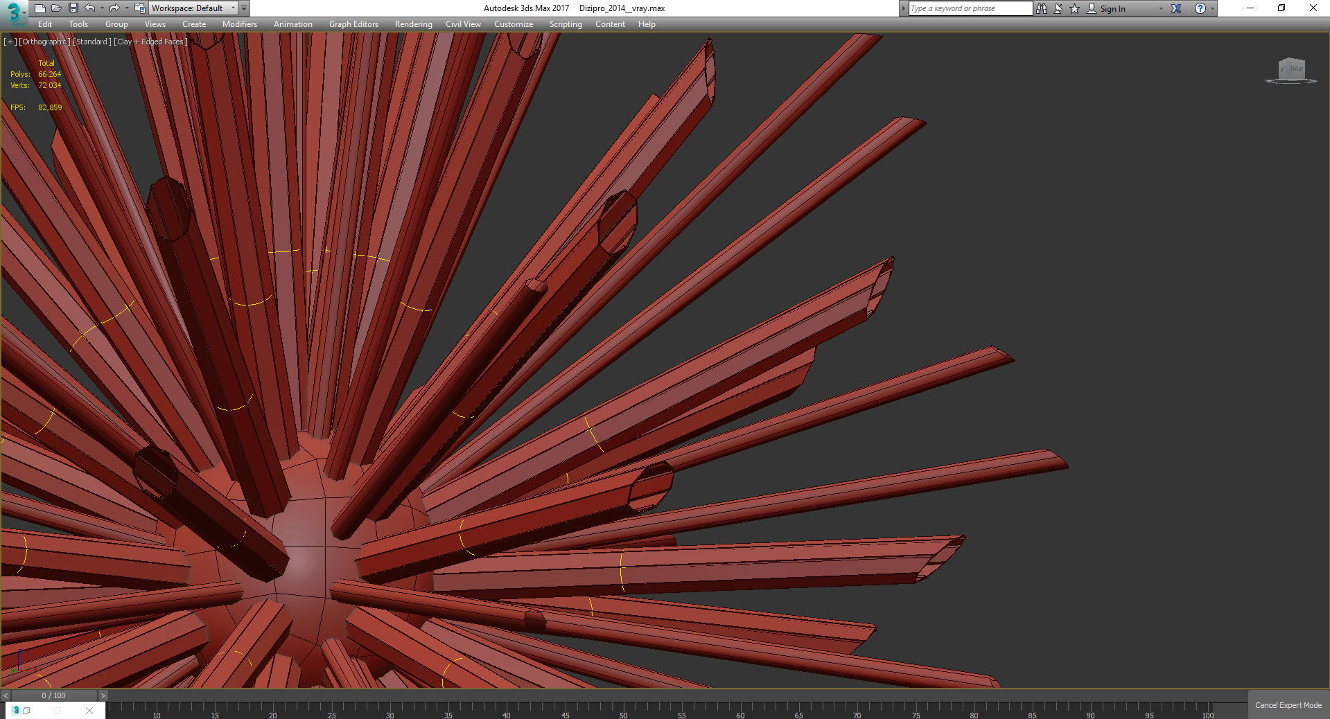Click the keyword search input field

[x=970, y=8]
